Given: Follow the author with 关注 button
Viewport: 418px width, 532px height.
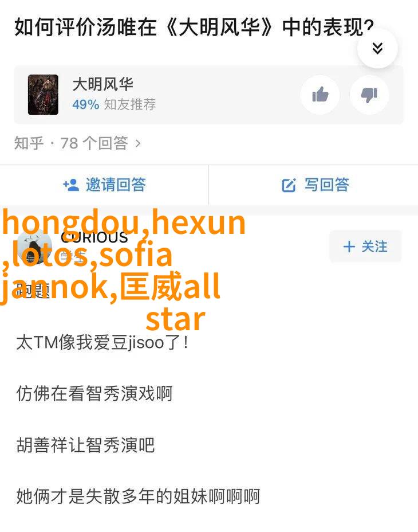Looking at the screenshot, I should (365, 247).
